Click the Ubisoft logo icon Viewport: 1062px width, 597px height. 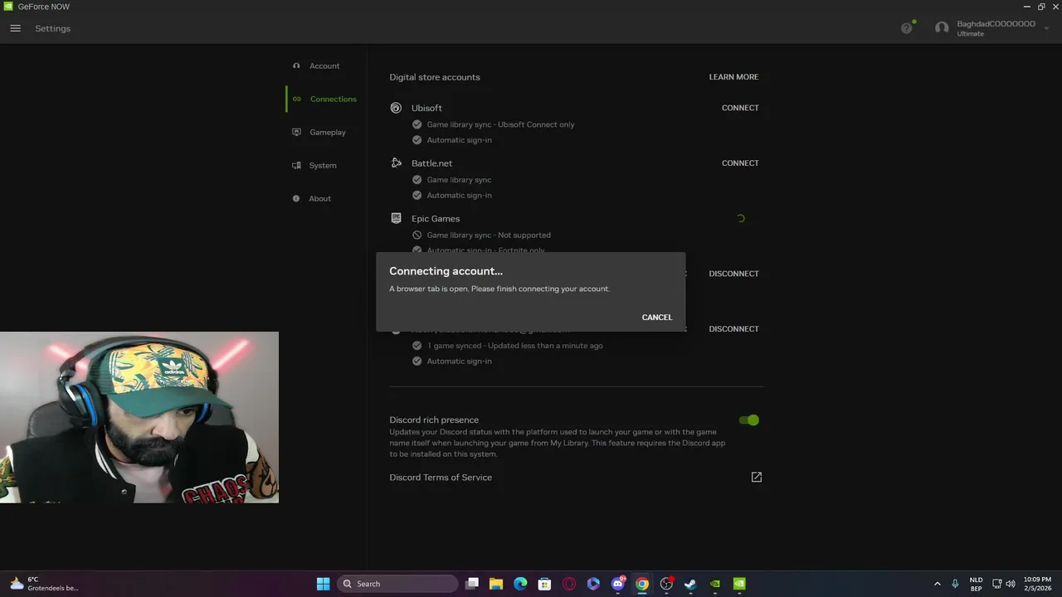coord(396,108)
